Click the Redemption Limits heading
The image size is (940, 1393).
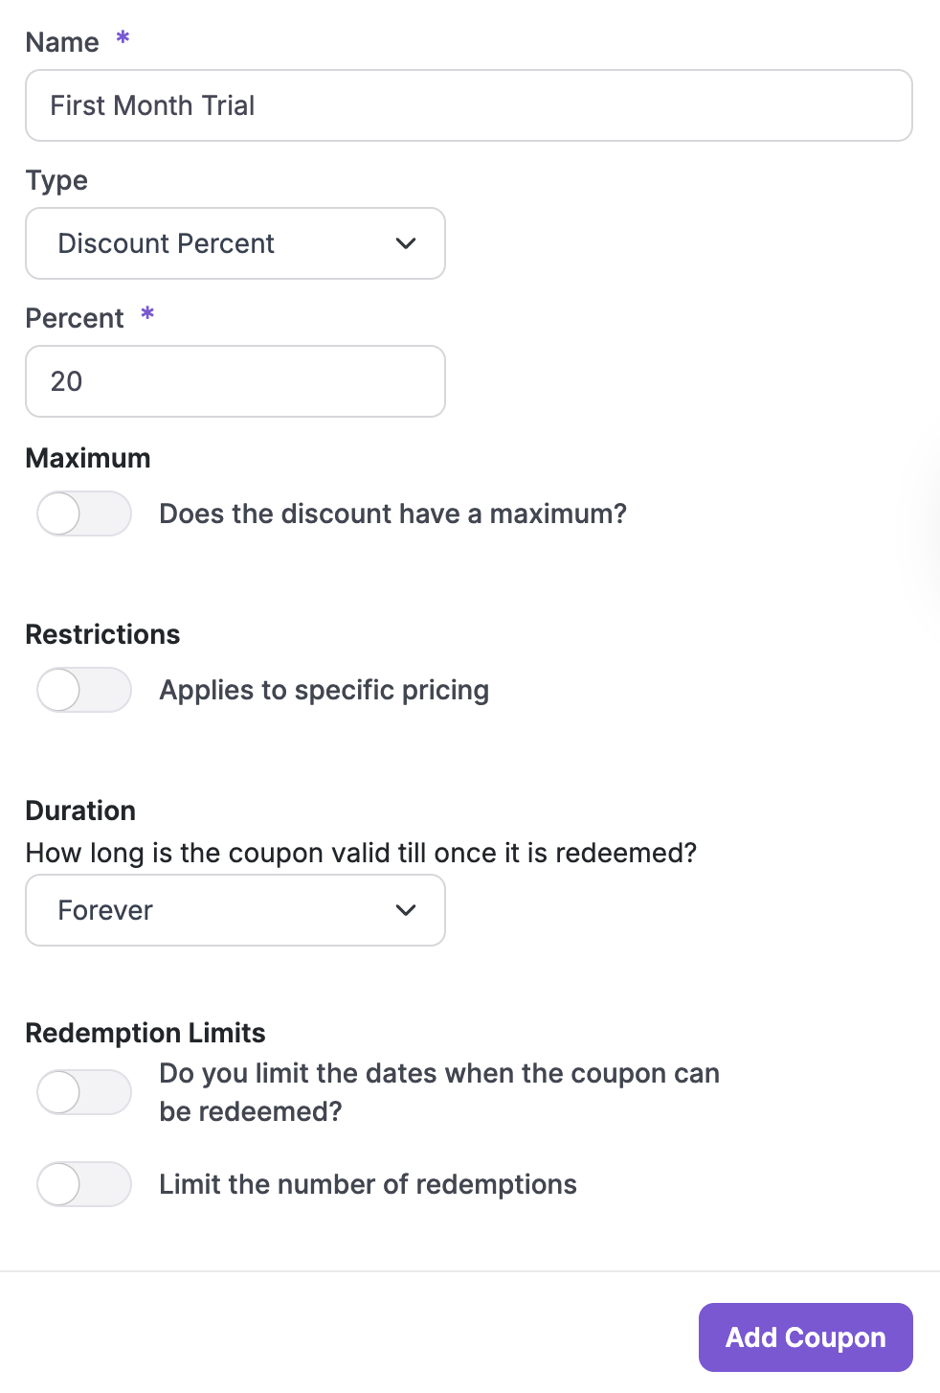pos(145,1033)
